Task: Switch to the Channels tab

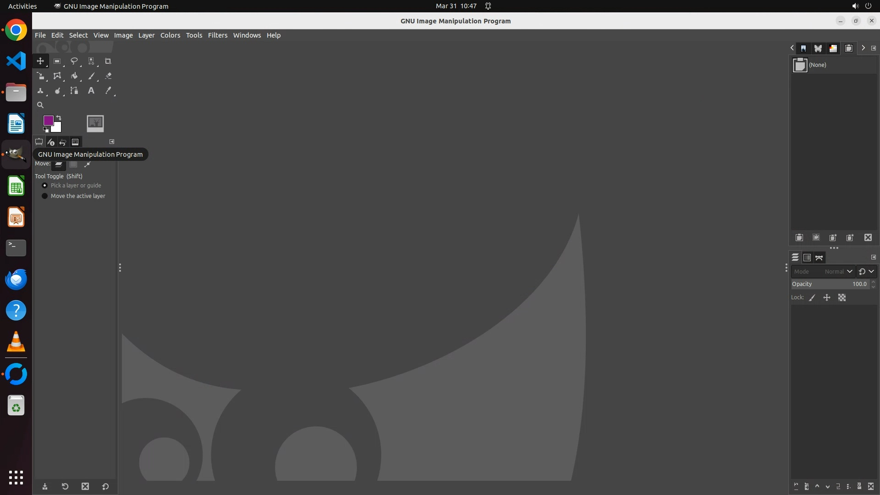Action: click(x=807, y=258)
